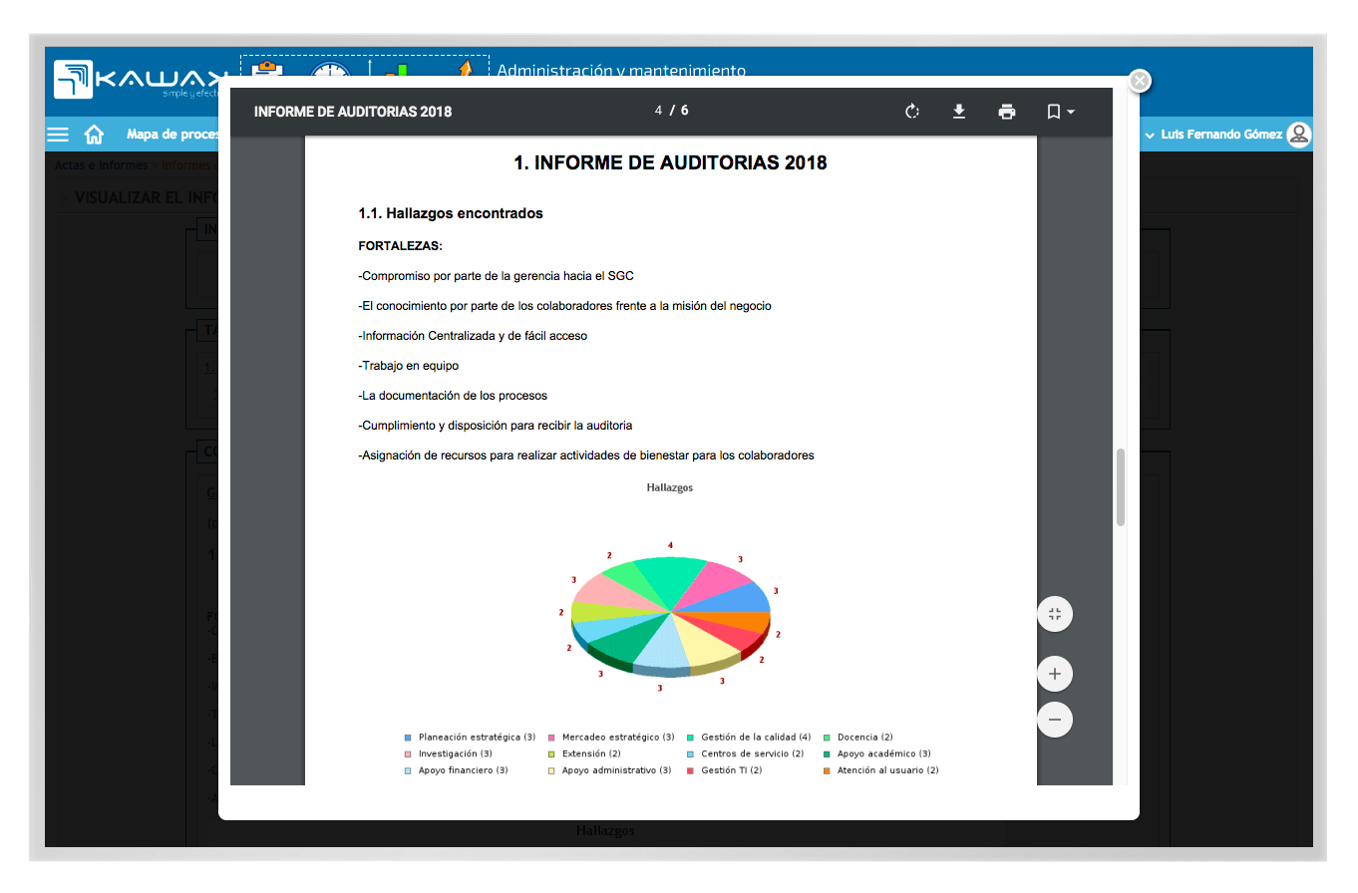1358x893 pixels.
Task: Click the Hallazgos chart title
Action: point(670,487)
